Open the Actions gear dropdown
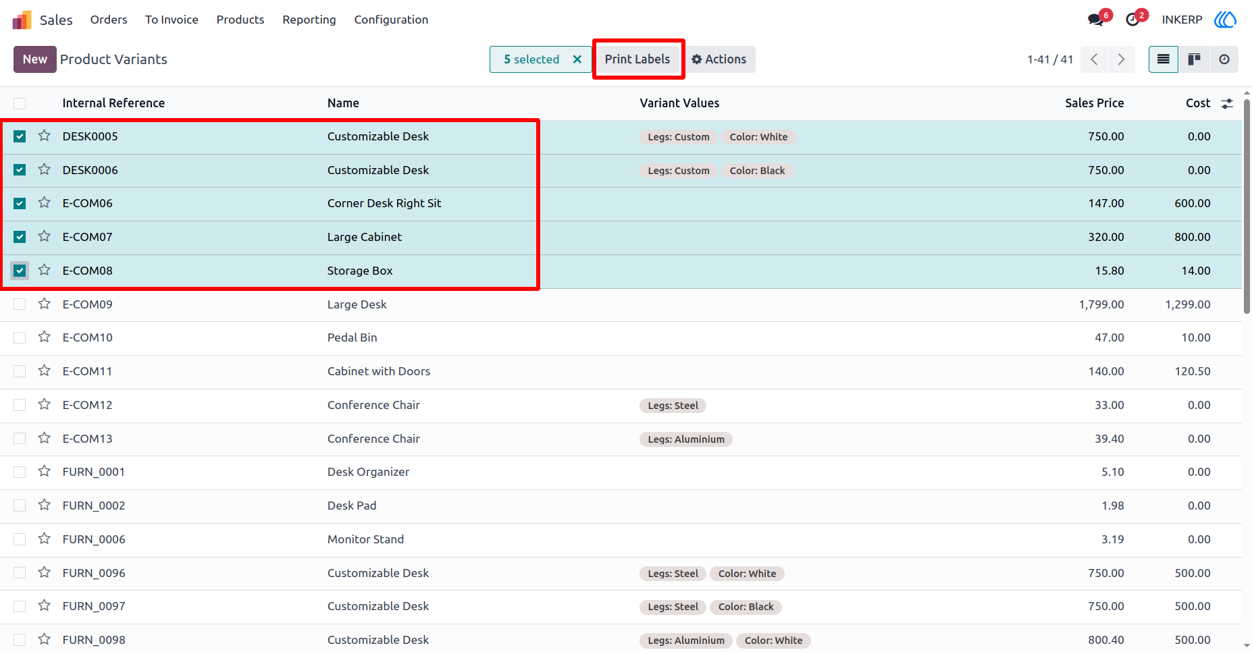Image resolution: width=1252 pixels, height=652 pixels. (x=719, y=59)
